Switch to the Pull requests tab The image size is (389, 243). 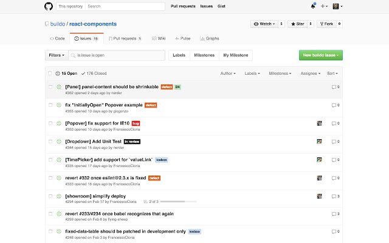point(125,38)
